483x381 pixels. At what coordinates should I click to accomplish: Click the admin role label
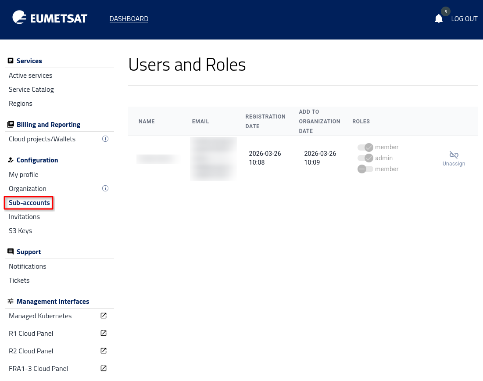(384, 158)
